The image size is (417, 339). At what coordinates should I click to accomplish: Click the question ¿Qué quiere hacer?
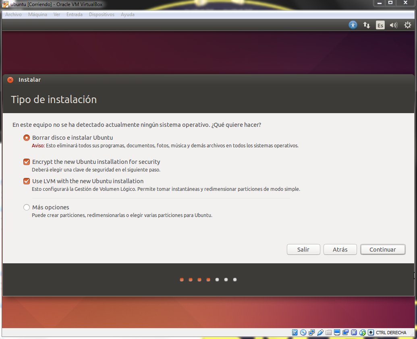coord(236,125)
